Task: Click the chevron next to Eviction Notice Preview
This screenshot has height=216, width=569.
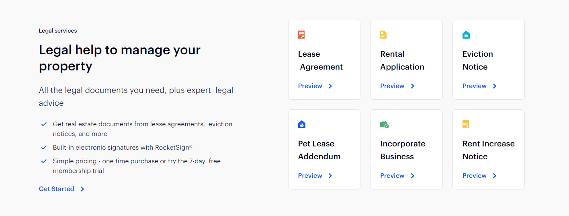Action: (x=495, y=86)
